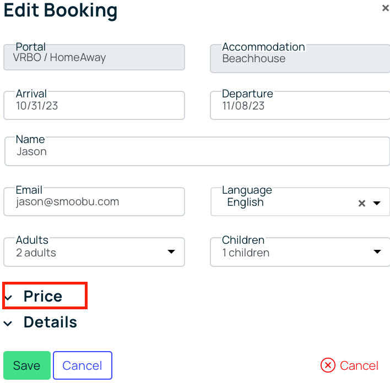This screenshot has width=390, height=383.
Task: Save the booking with the green Save button
Action: pos(27,365)
